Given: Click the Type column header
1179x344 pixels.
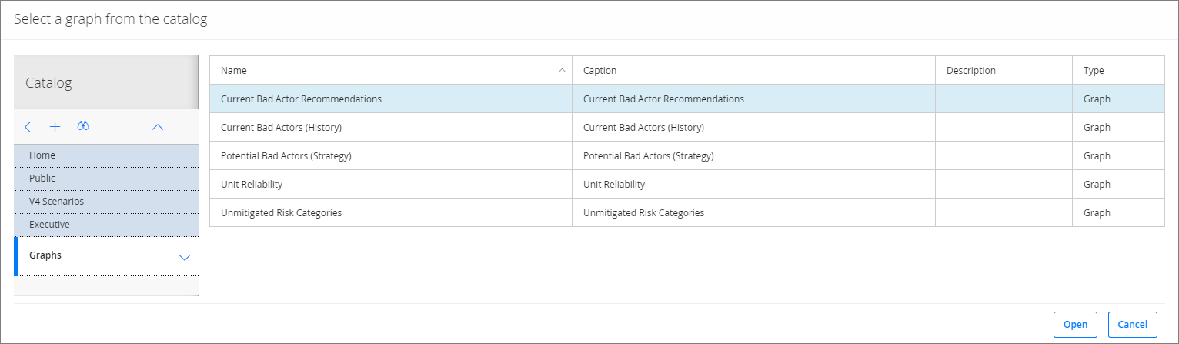Looking at the screenshot, I should pos(1118,70).
